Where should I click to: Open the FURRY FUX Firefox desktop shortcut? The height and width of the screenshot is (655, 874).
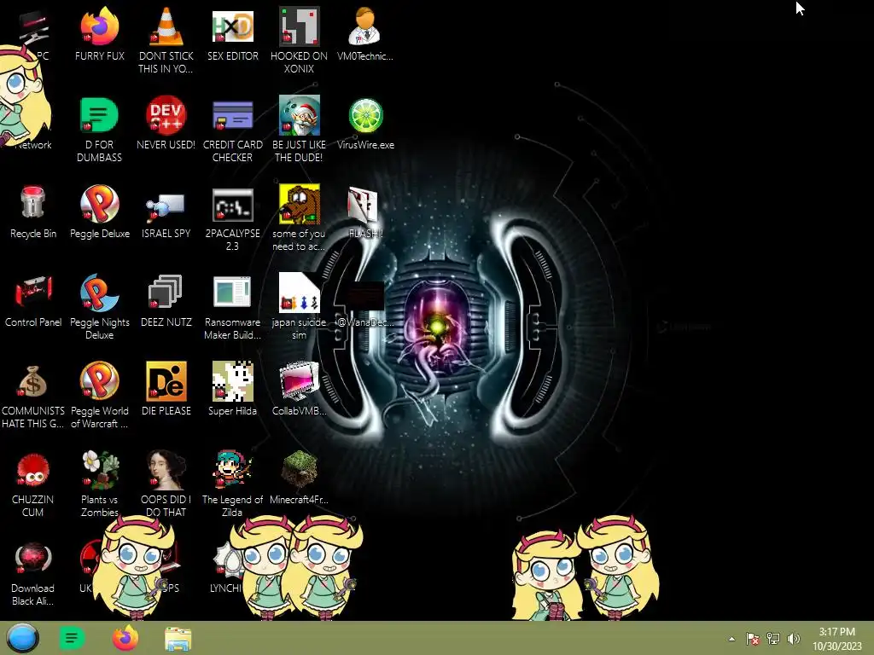[x=99, y=26]
